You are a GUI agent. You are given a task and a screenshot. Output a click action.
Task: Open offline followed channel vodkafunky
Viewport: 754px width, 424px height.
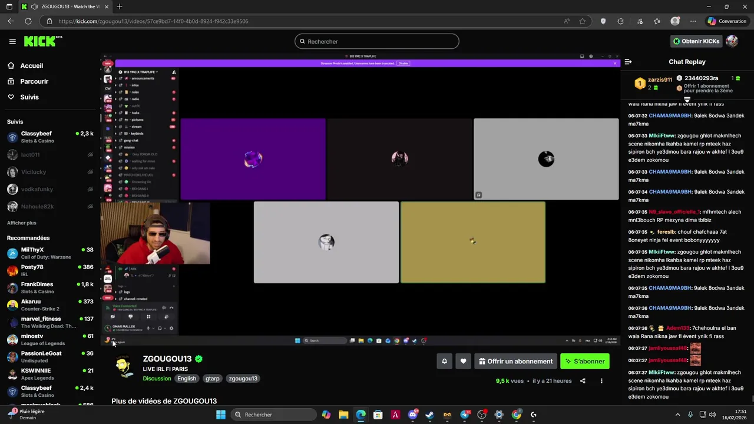(50, 190)
